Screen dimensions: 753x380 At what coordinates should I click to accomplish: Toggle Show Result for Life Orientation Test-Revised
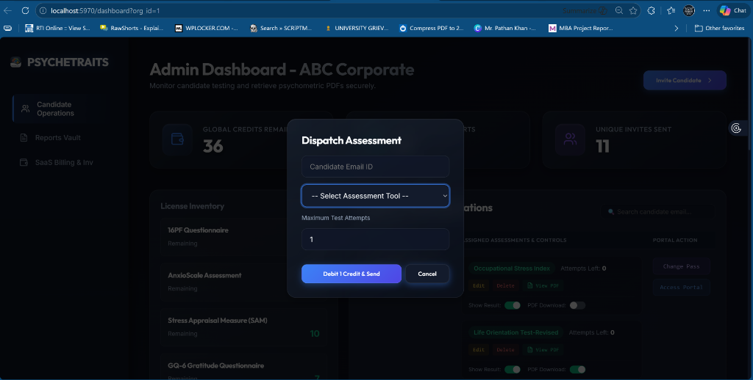coord(513,370)
